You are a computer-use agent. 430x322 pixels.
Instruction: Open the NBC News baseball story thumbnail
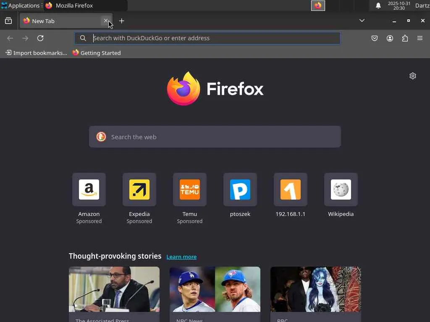tap(215, 289)
